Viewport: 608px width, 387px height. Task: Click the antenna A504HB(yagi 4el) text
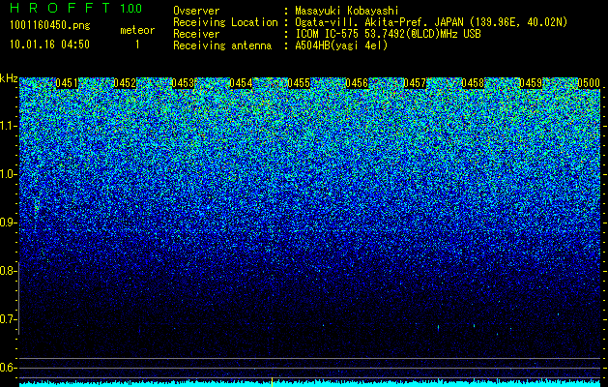coord(341,45)
